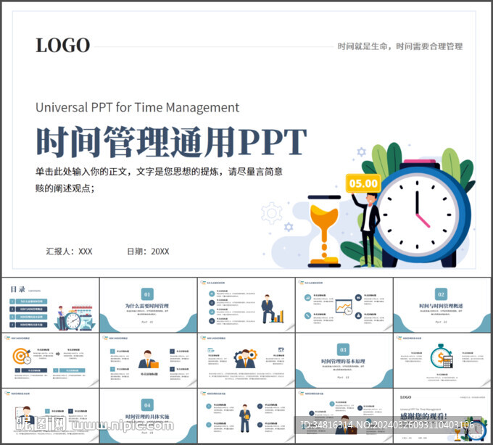Open section 03 '时间管理的基本原理' thumbnail
493x445 pixels.
(x=344, y=361)
